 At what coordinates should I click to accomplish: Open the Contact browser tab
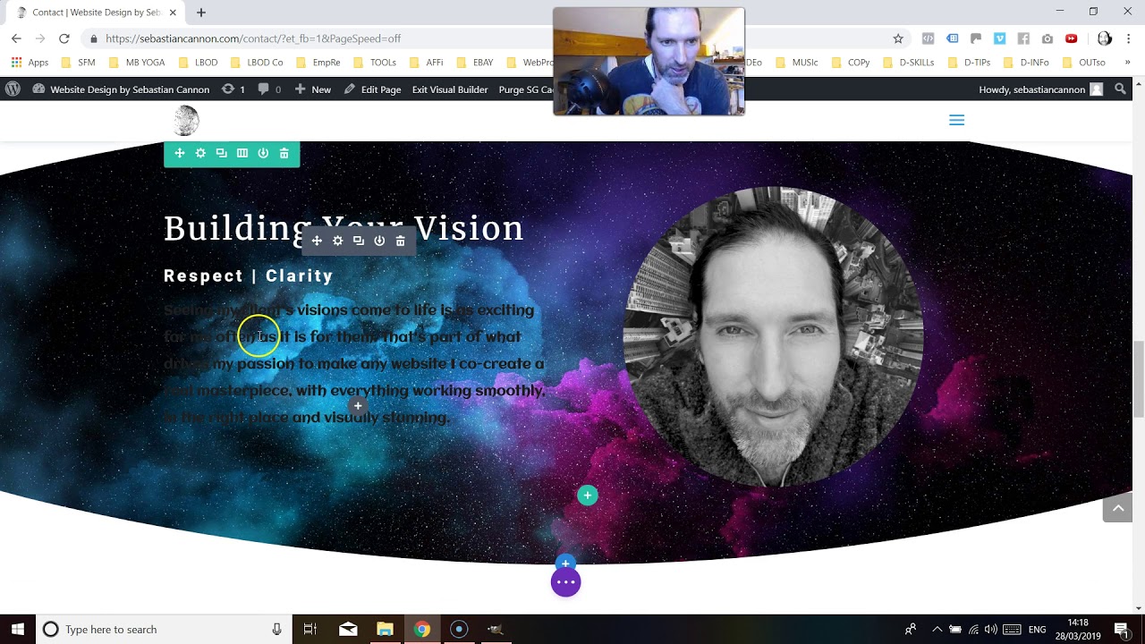(94, 13)
